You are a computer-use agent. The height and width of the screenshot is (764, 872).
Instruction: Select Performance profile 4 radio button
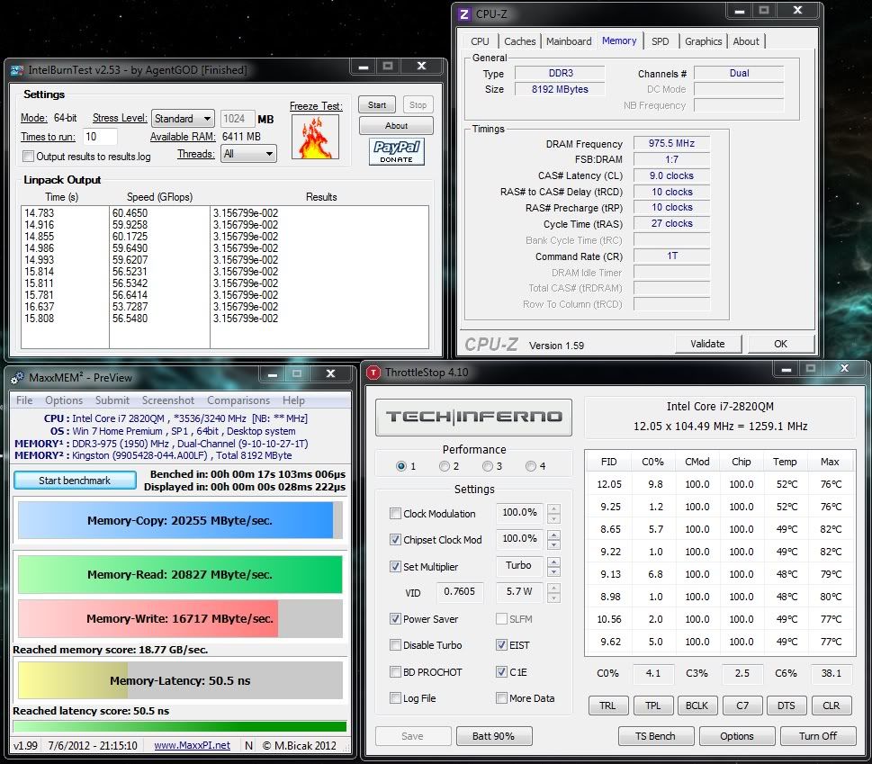[x=531, y=466]
